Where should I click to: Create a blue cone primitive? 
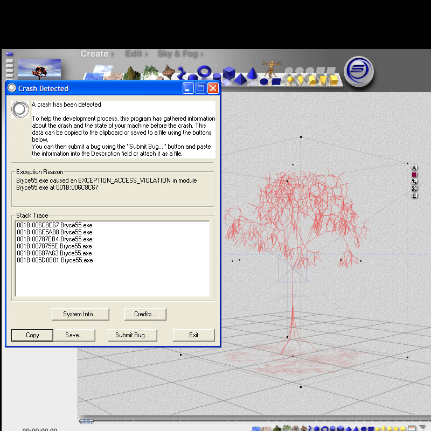(252, 73)
